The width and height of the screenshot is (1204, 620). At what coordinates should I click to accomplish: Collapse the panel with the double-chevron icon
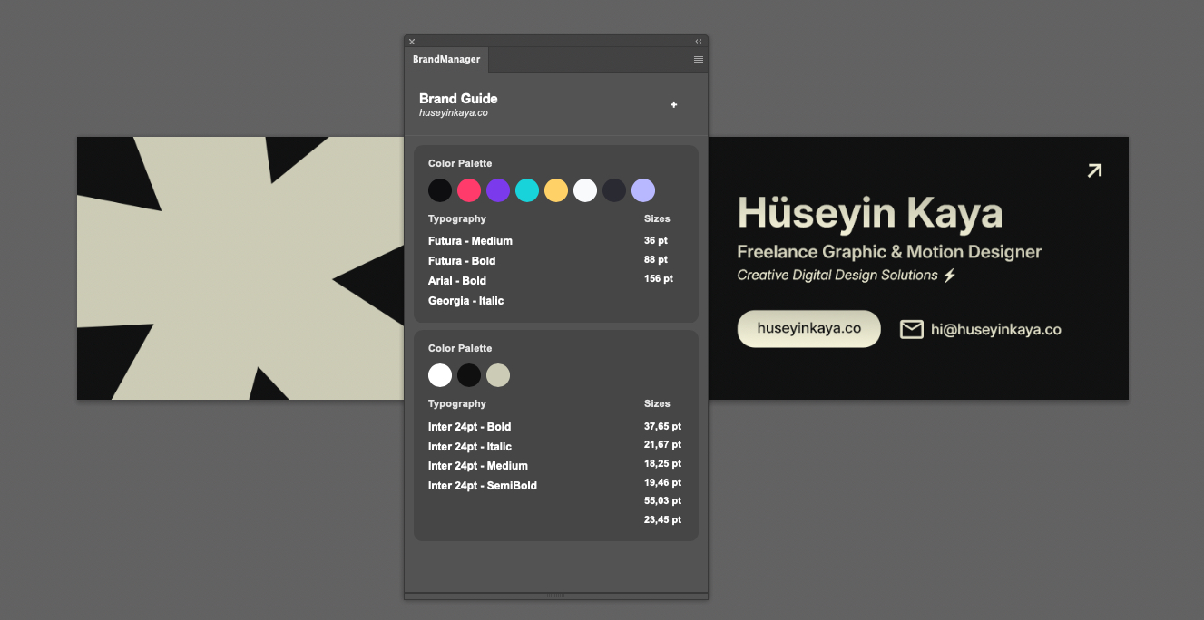coord(699,41)
